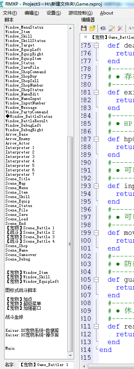Select Window_NameInput script
Viewport: 134px width, 369px height.
point(23,98)
